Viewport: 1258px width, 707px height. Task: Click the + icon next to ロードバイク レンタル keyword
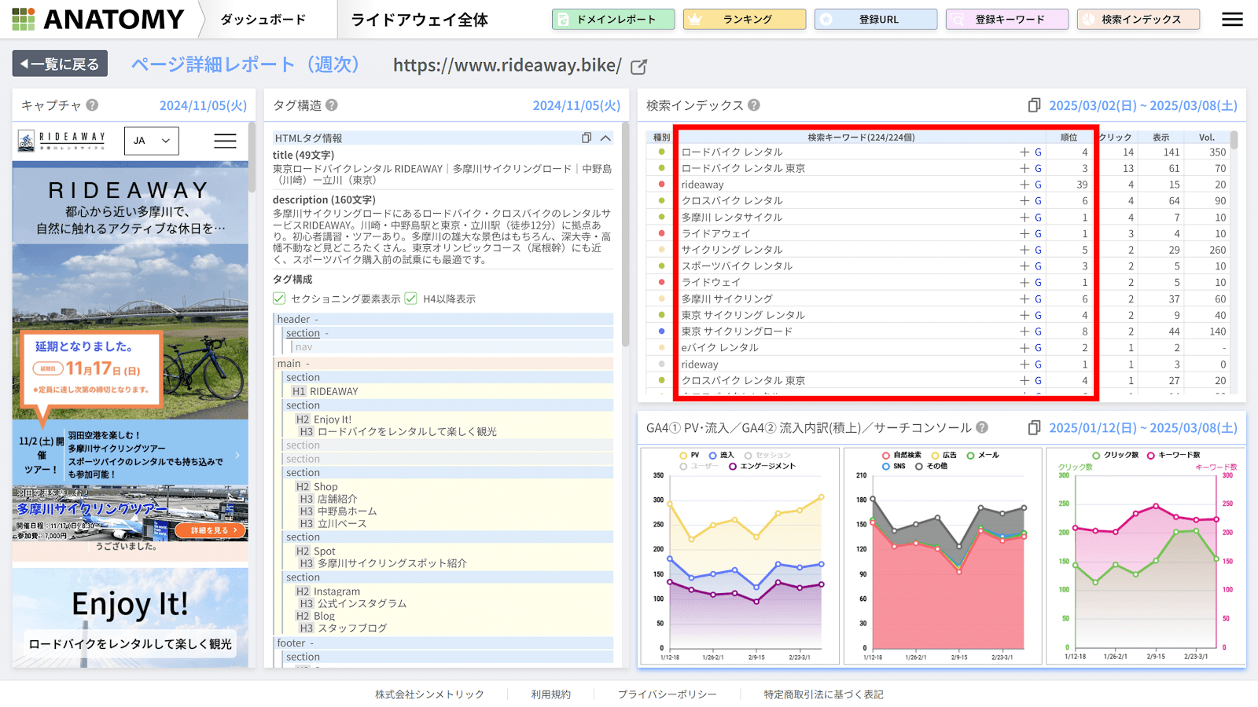[x=1024, y=152]
